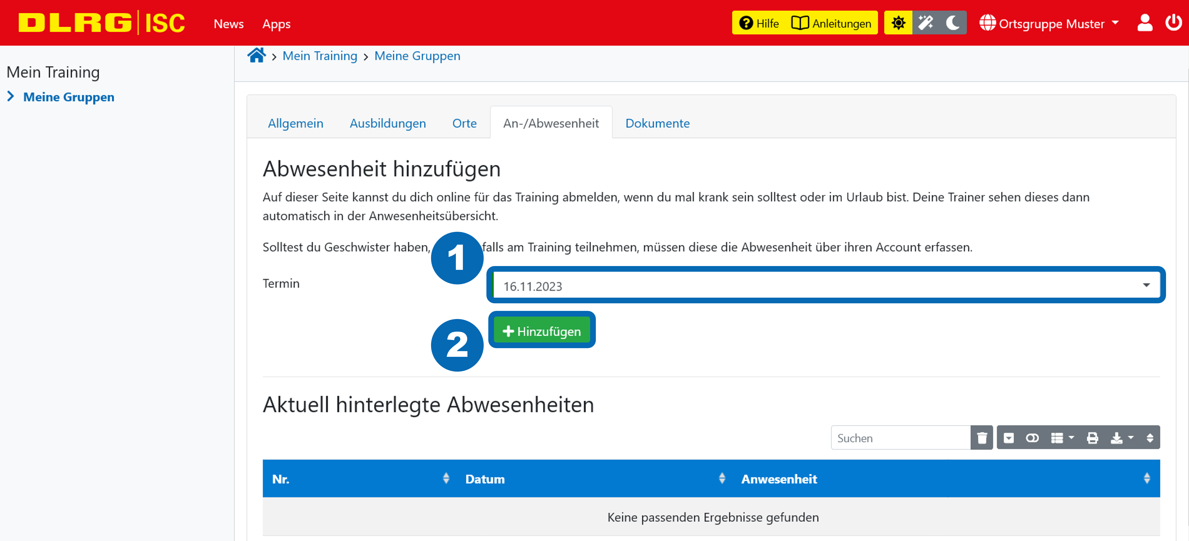Clear the search with the trash icon
This screenshot has height=541, width=1189.
pos(982,438)
